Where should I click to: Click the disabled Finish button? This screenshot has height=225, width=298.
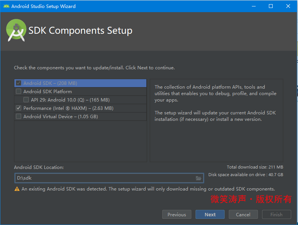coord(276,214)
